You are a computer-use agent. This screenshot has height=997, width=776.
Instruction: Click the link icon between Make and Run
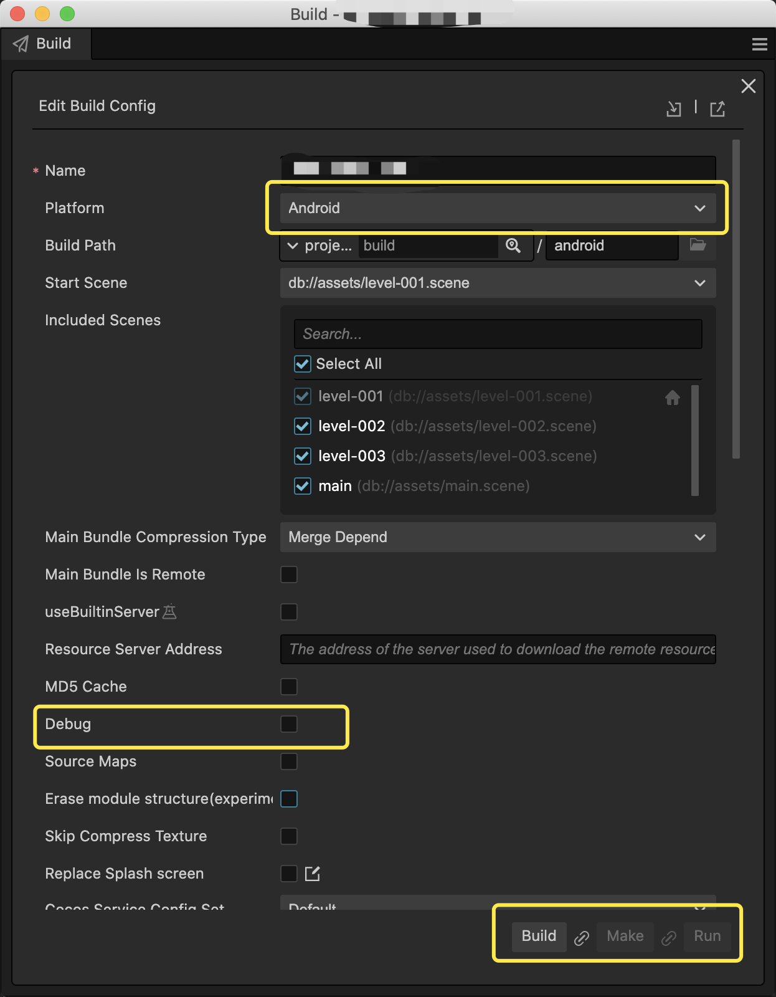[x=669, y=938]
